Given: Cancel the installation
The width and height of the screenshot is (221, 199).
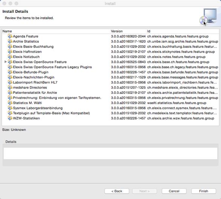Looking at the screenshot, I should click(174, 191).
